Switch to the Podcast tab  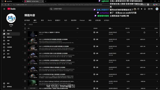coord(82,20)
